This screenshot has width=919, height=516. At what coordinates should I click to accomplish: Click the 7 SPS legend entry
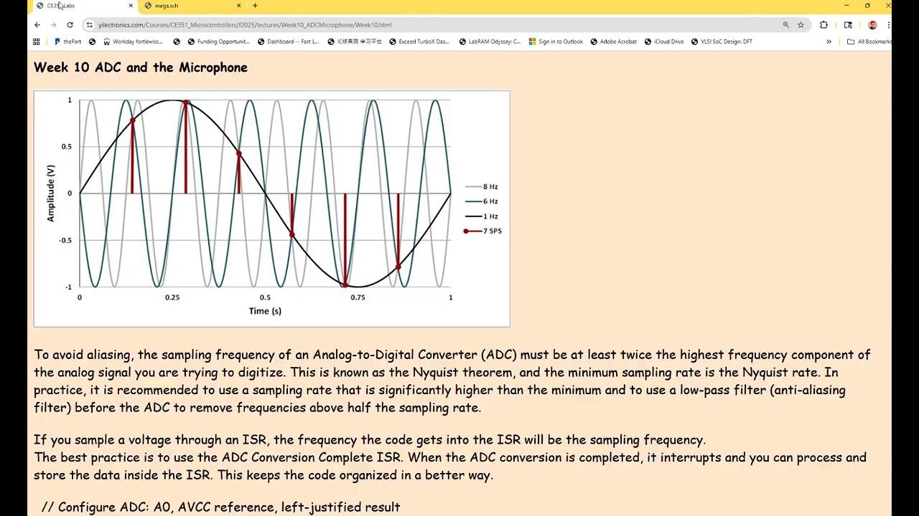[x=483, y=231]
